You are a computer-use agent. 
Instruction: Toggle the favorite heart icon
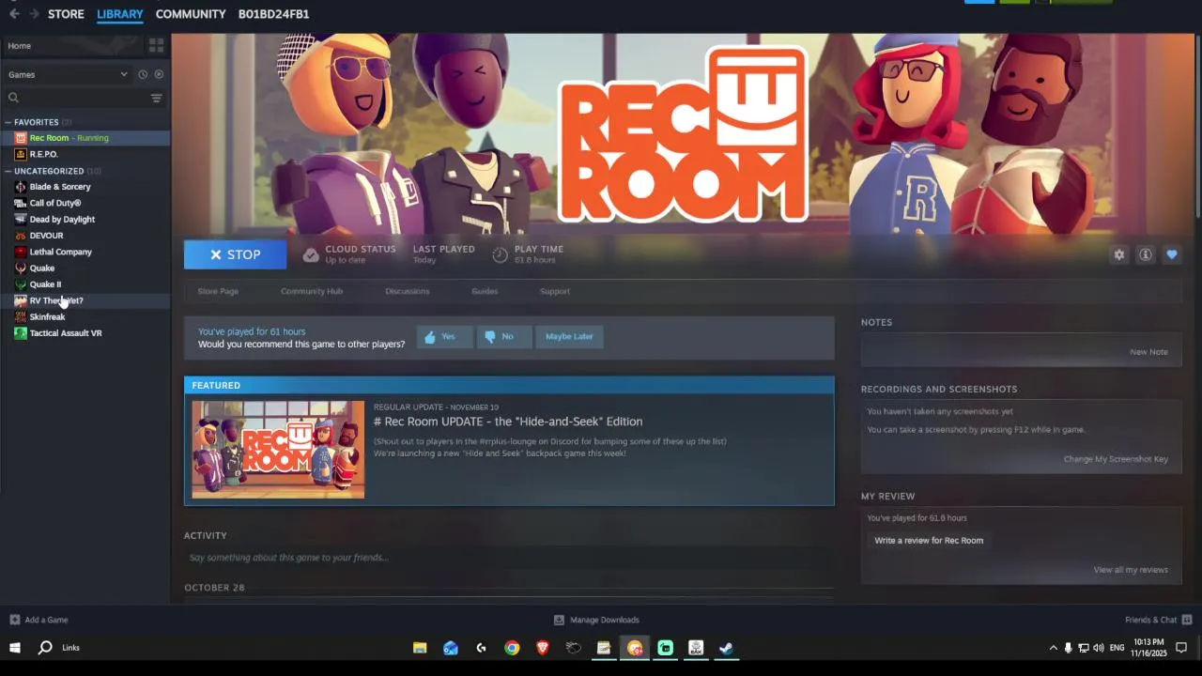[1172, 254]
